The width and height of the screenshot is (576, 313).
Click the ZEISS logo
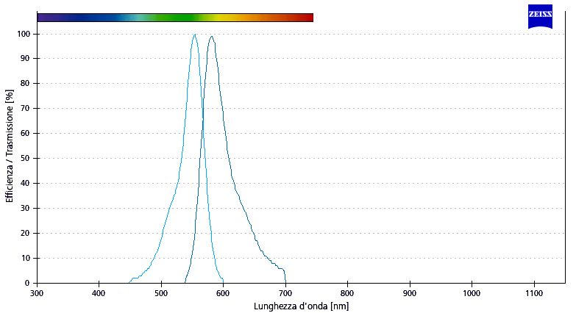tap(540, 17)
